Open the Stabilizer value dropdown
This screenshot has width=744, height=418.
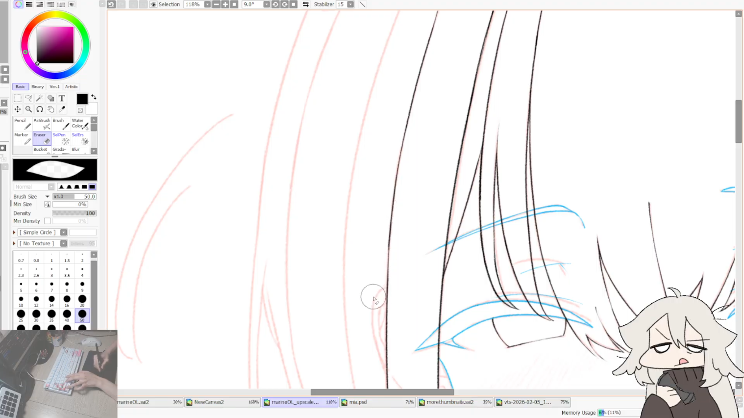click(350, 4)
